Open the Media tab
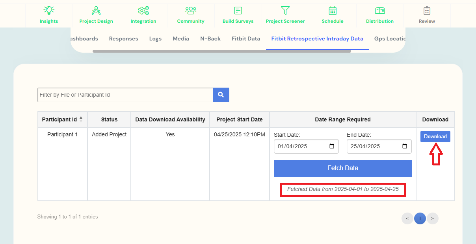The width and height of the screenshot is (476, 244). click(x=181, y=39)
